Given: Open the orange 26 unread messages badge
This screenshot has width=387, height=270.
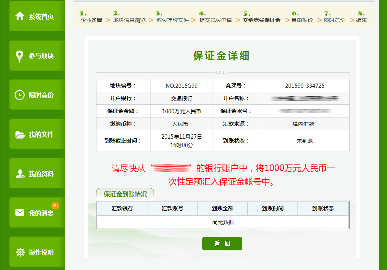Looking at the screenshot, I should pos(55,206).
